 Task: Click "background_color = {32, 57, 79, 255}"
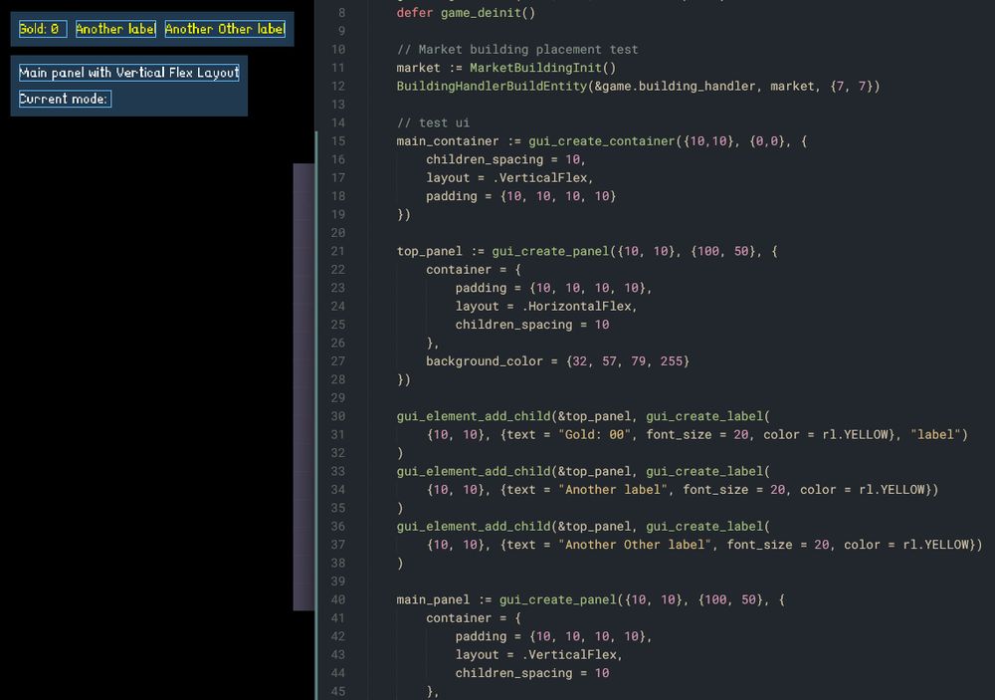[x=557, y=361]
